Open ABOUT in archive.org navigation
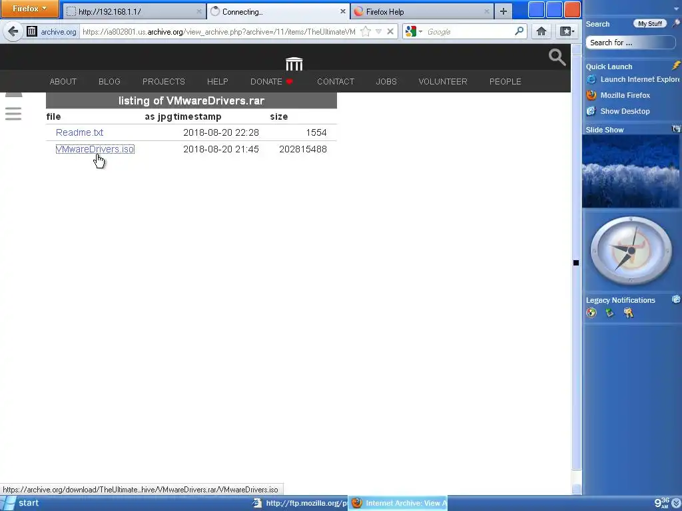Screen dimensions: 682x511 (x=63, y=82)
